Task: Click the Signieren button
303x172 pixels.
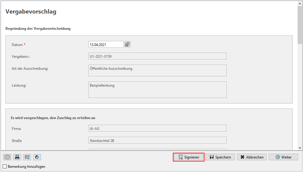Action: [189, 157]
